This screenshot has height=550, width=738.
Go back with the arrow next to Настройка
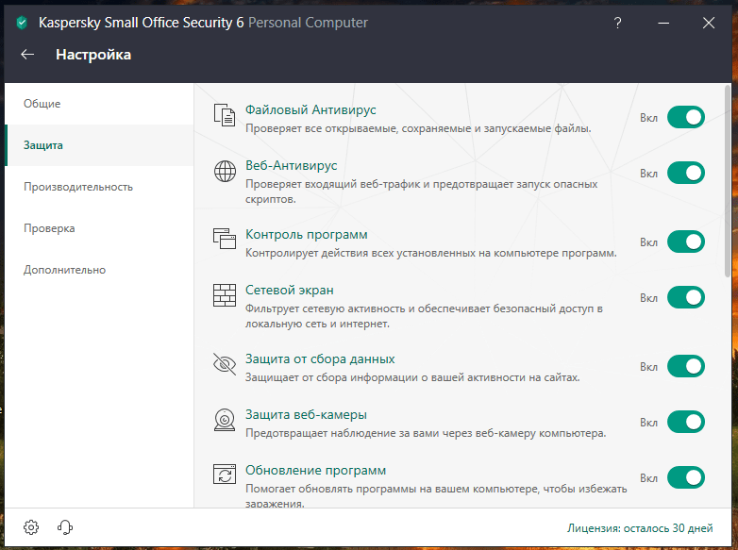[x=27, y=55]
